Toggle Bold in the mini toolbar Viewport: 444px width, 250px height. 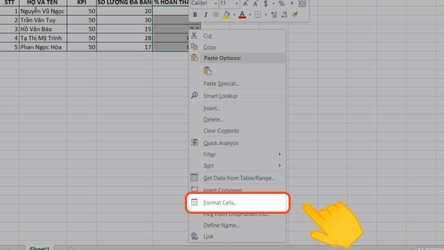tap(195, 14)
